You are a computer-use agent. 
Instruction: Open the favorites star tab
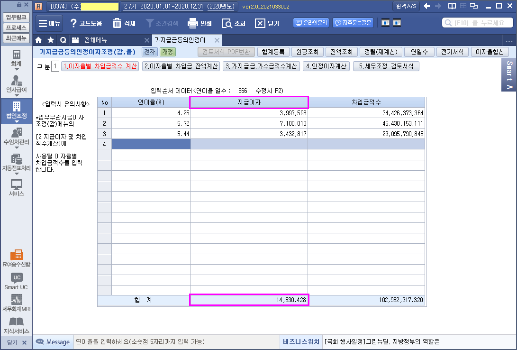click(51, 40)
